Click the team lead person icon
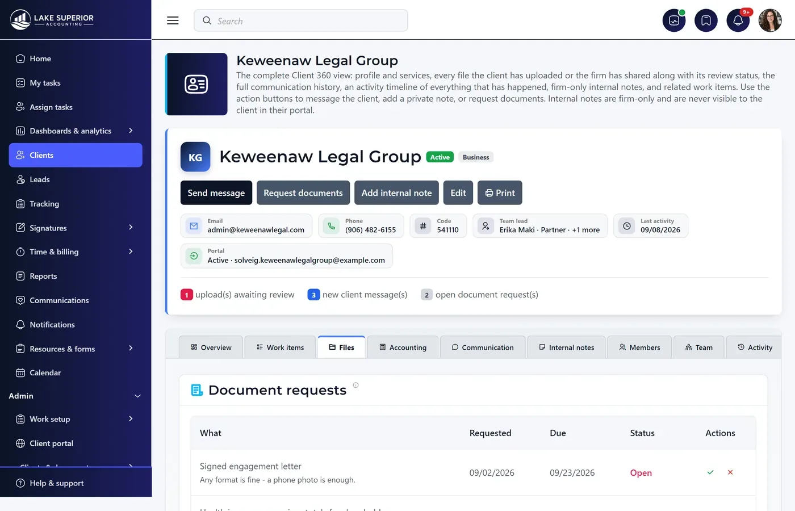The image size is (795, 511). [486, 226]
